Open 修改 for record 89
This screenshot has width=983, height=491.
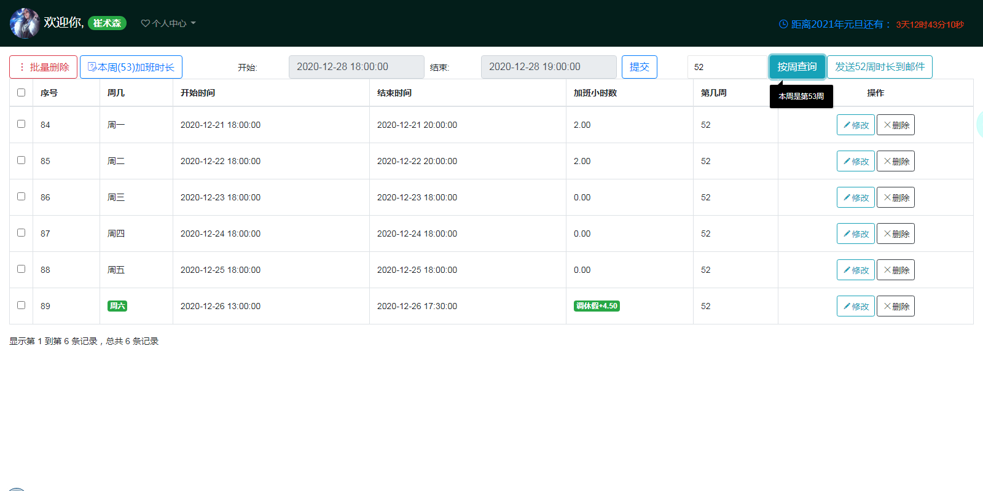click(x=856, y=306)
